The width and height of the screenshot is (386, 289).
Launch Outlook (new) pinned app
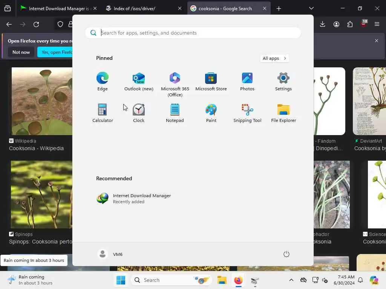139,82
